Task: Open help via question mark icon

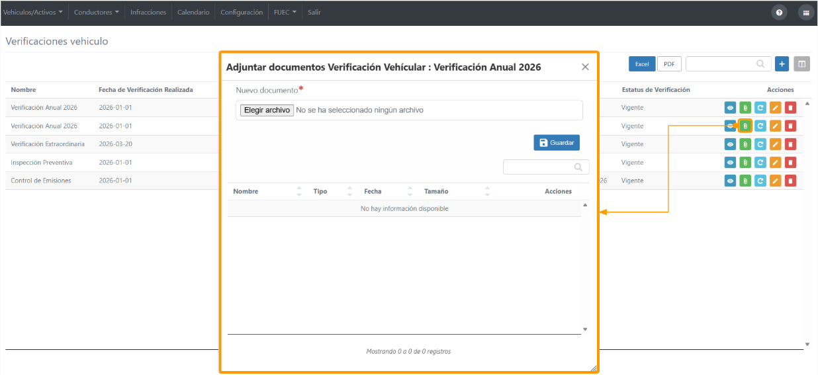Action: click(779, 12)
